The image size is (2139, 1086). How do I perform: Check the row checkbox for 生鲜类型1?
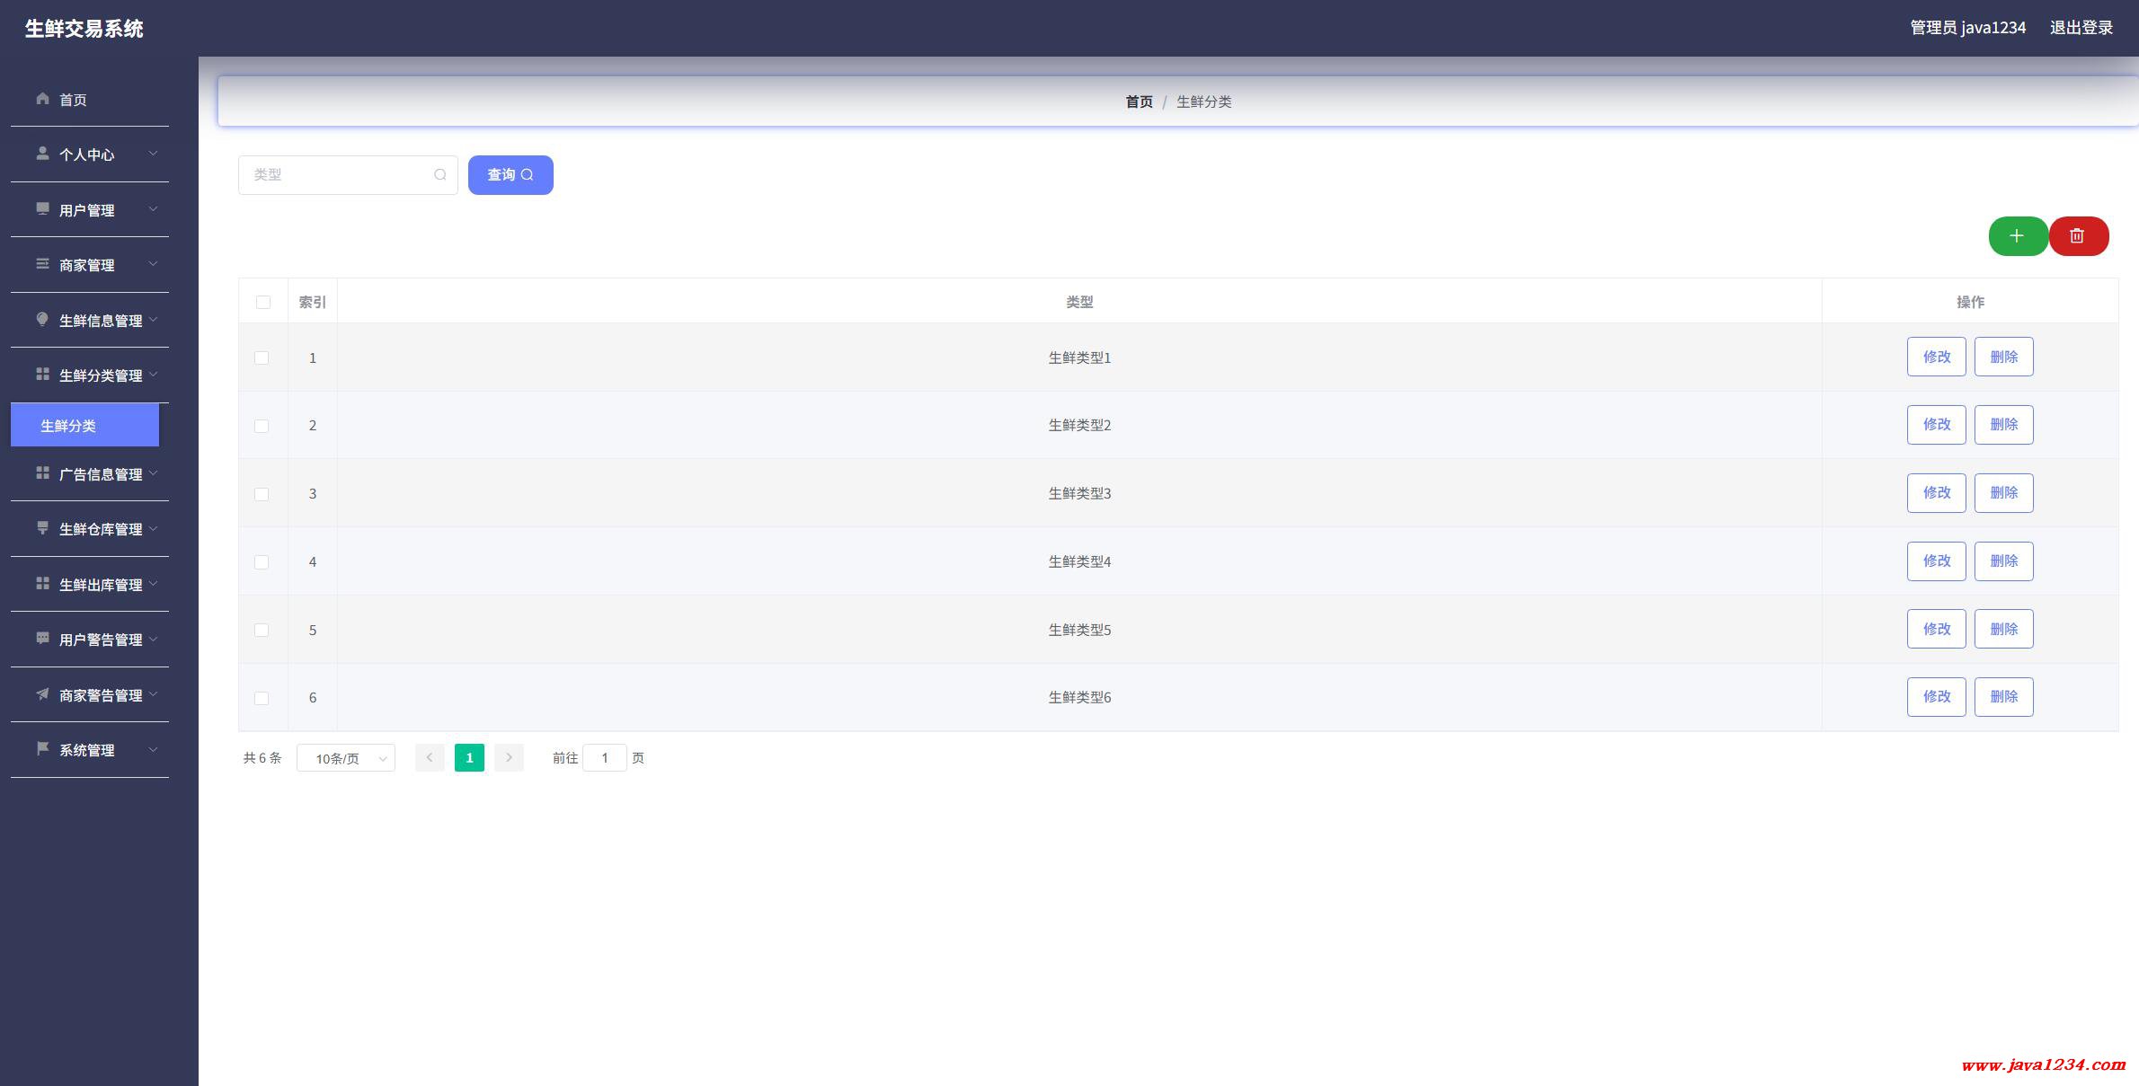point(262,358)
